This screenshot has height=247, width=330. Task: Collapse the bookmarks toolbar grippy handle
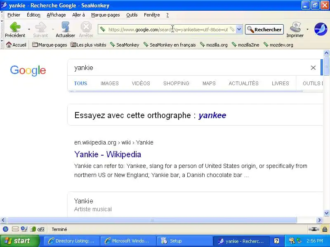pos(2,44)
